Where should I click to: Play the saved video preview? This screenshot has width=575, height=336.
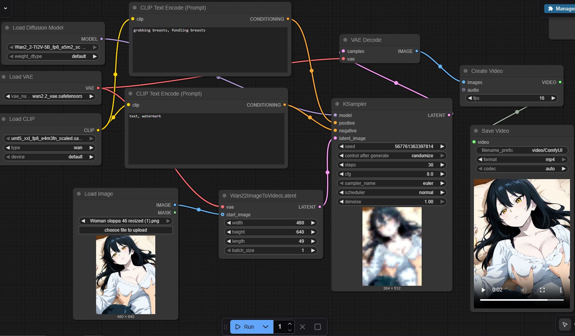[x=483, y=290]
